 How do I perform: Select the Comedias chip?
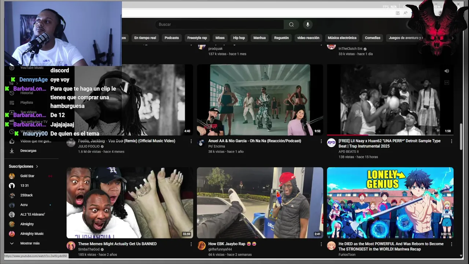tap(373, 38)
